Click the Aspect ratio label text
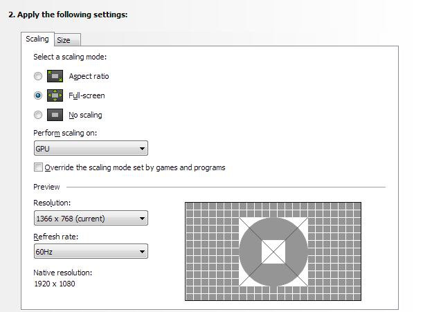 pyautogui.click(x=89, y=76)
